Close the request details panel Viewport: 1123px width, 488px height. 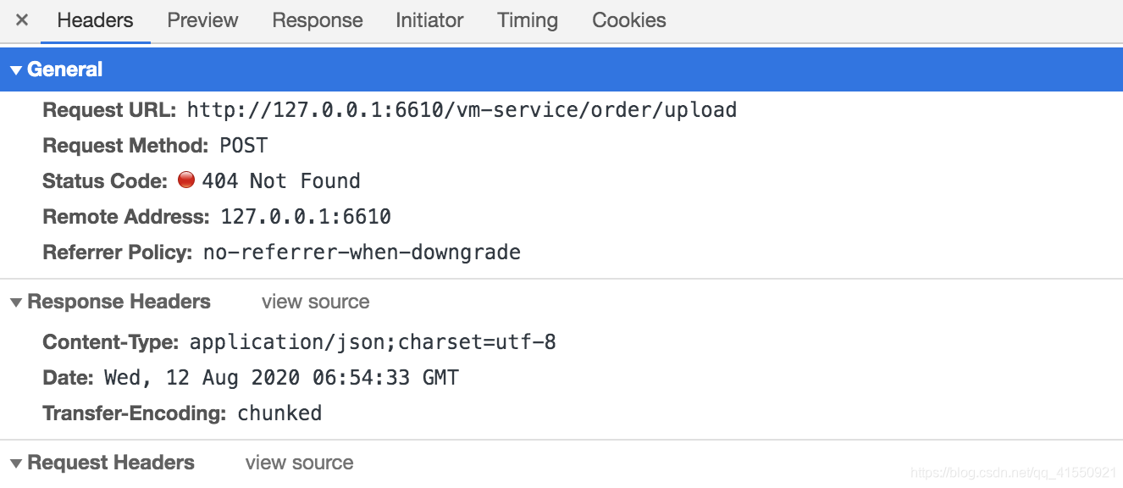pos(22,20)
